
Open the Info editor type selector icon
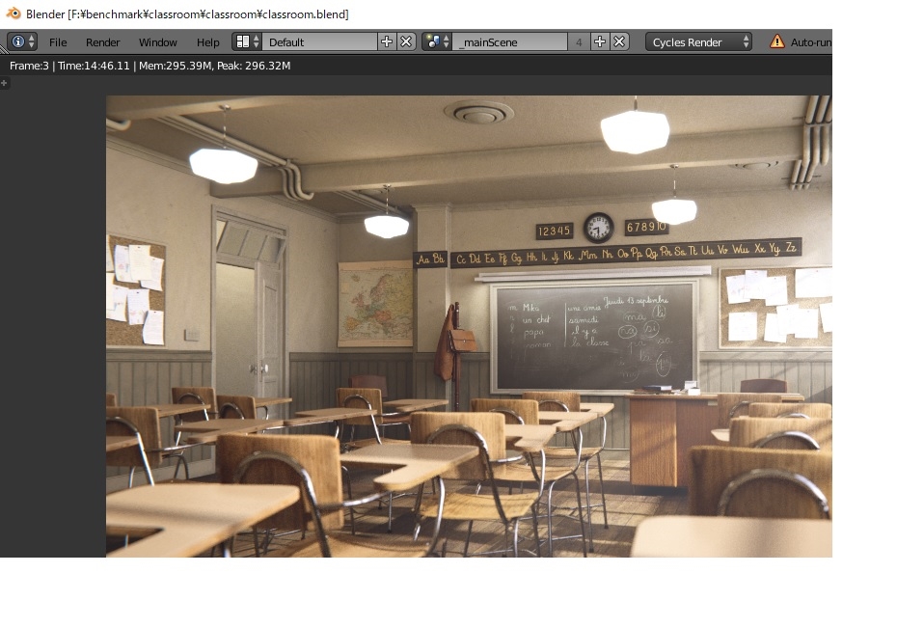coord(22,41)
